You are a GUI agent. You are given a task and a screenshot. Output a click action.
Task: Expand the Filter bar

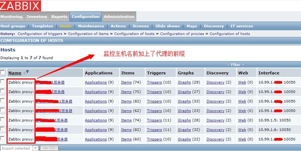235,65
